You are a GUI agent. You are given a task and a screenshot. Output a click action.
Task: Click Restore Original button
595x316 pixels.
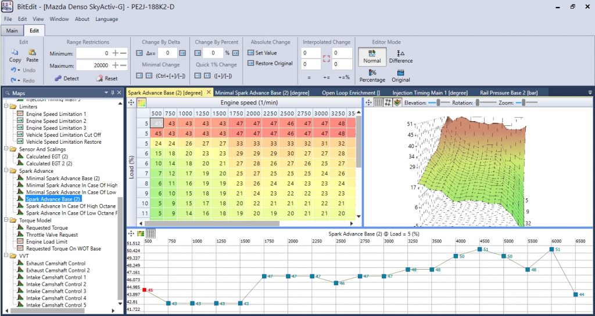coord(270,63)
